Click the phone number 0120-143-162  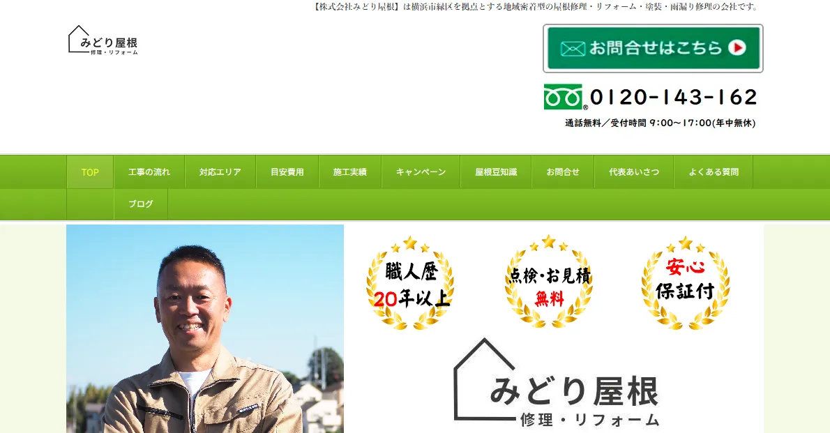673,97
